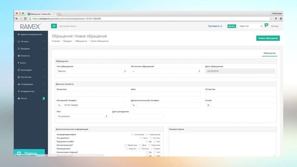Image resolution: width=297 pixels, height=167 pixels.
Task: Switch to the Обращение tab
Action: click(x=269, y=53)
